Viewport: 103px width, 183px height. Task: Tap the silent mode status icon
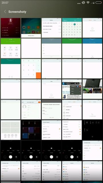pyautogui.click(x=83, y=3)
